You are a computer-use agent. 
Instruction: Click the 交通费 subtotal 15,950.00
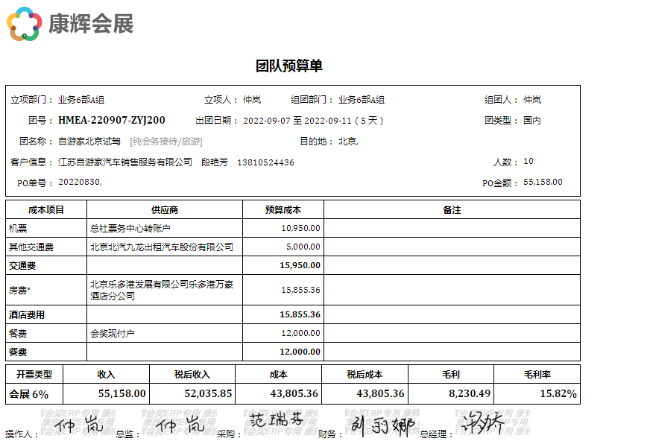click(300, 265)
